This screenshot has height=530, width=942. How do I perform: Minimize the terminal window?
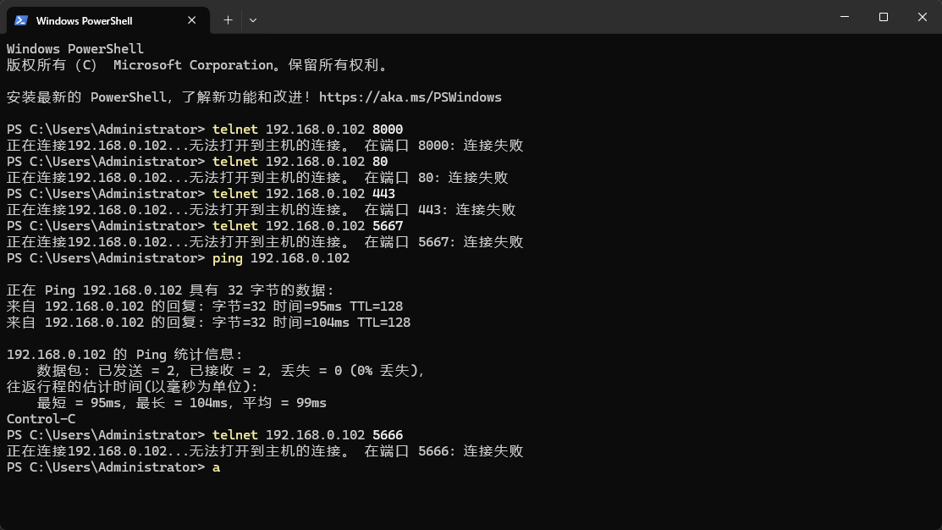(845, 17)
